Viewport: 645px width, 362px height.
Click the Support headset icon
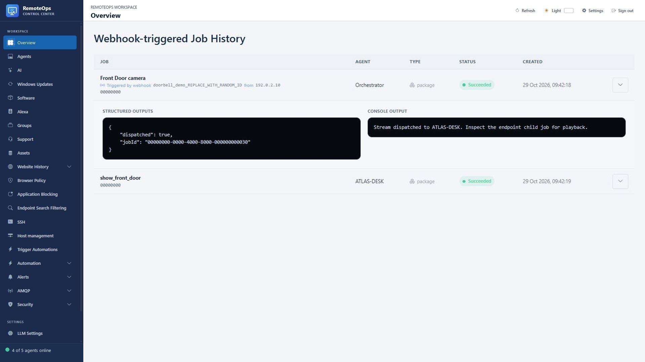coord(10,139)
